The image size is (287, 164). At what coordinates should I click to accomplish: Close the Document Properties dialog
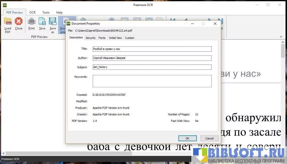[215, 24]
